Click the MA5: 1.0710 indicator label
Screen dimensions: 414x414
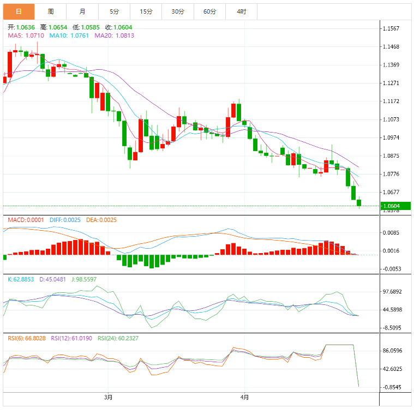point(26,35)
